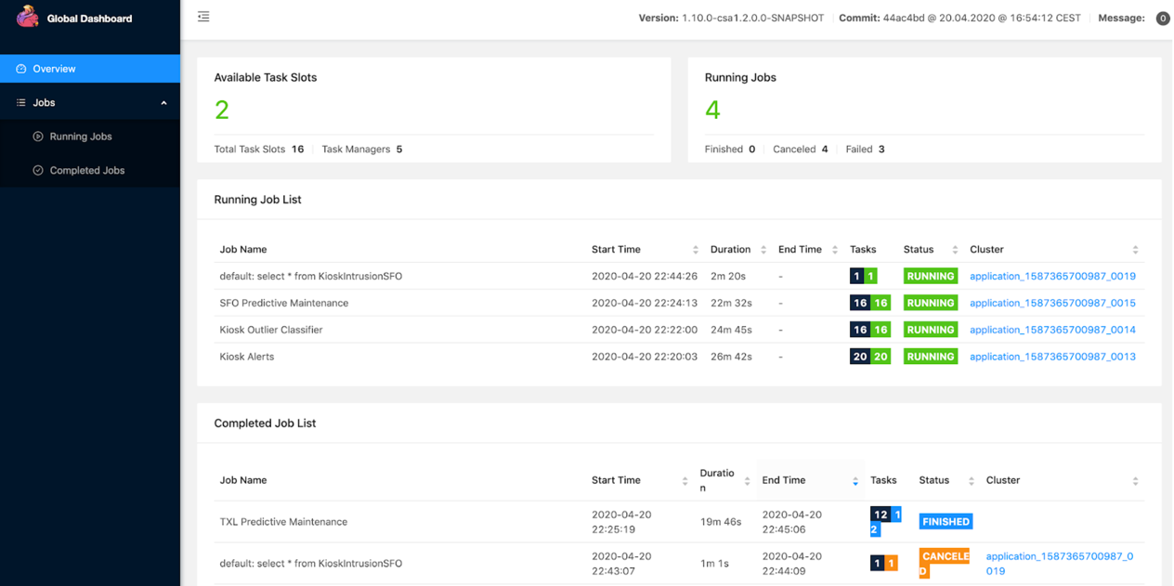
Task: Select the Overview dashboard gauge icon
Action: (x=20, y=68)
